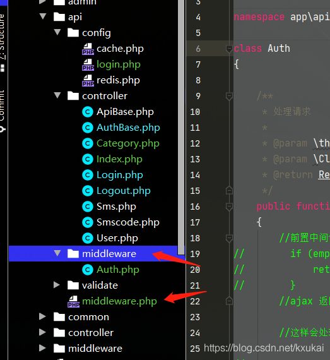This screenshot has height=360, width=330.
Task: Open Auth.php in middleware folder
Action: tap(118, 270)
